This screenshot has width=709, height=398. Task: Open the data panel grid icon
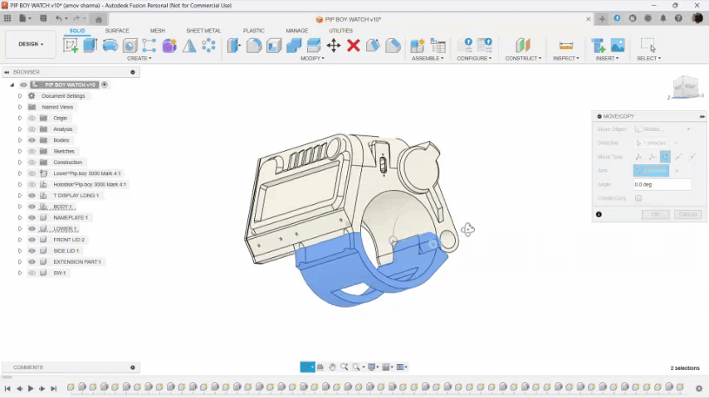click(7, 18)
